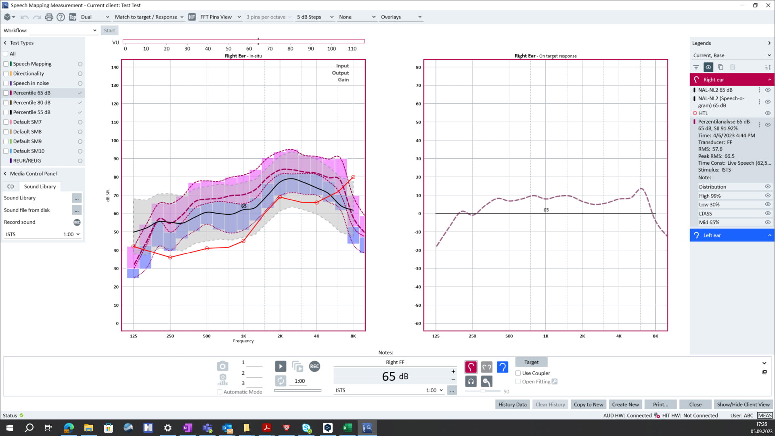Adjust the monitor volume slider near 50

tap(483, 391)
